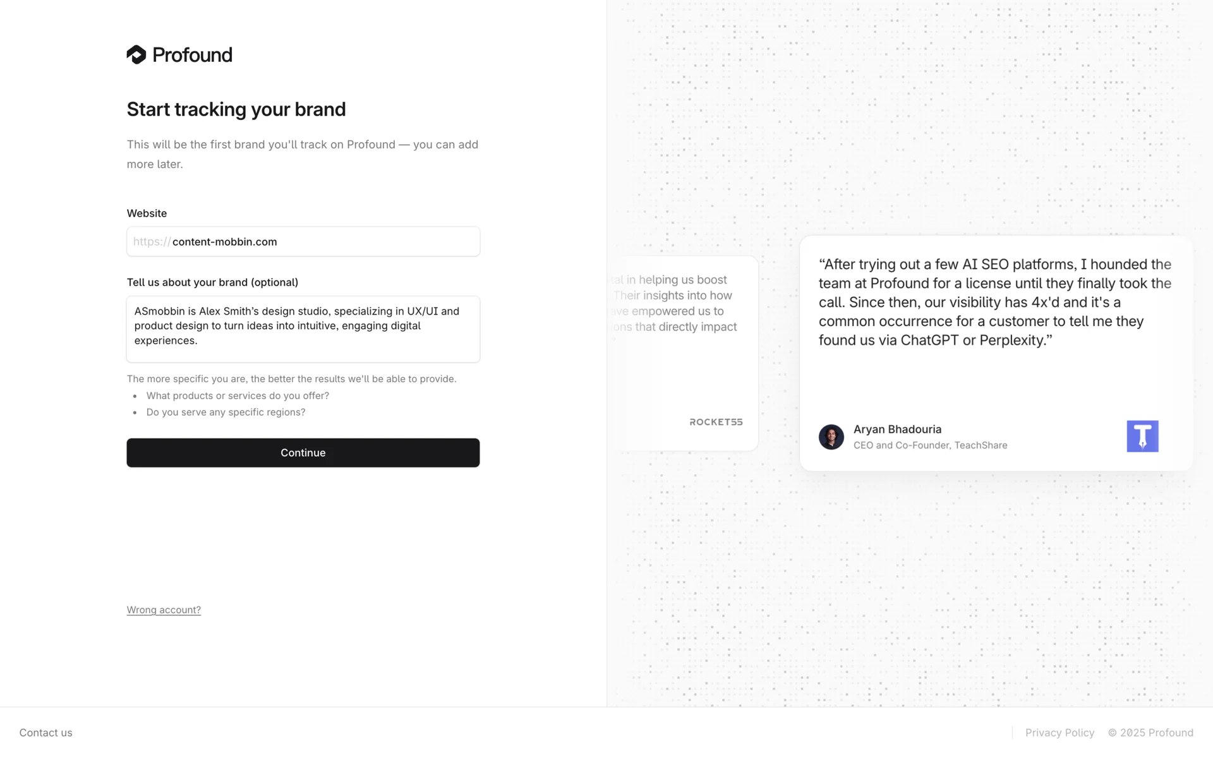Click the © 2025 Profound footer text

pos(1150,733)
